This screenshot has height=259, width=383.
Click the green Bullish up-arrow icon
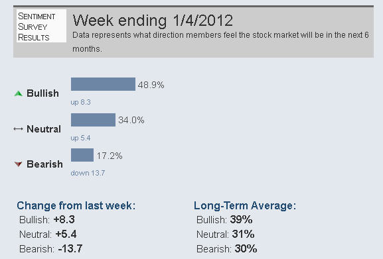click(19, 93)
